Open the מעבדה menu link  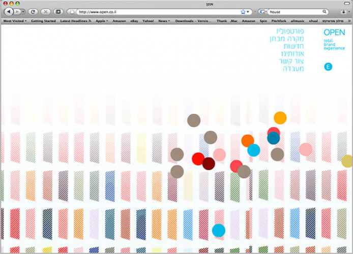[293, 69]
